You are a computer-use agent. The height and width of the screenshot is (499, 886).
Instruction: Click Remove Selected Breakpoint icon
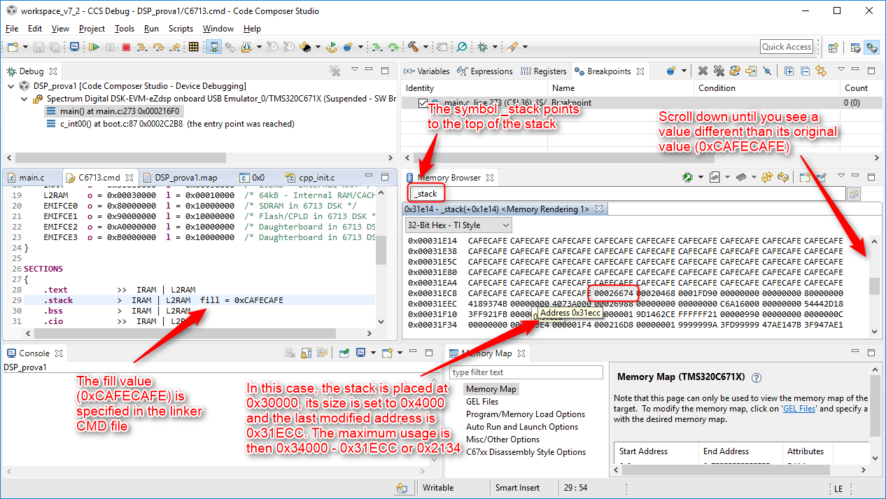coord(703,71)
